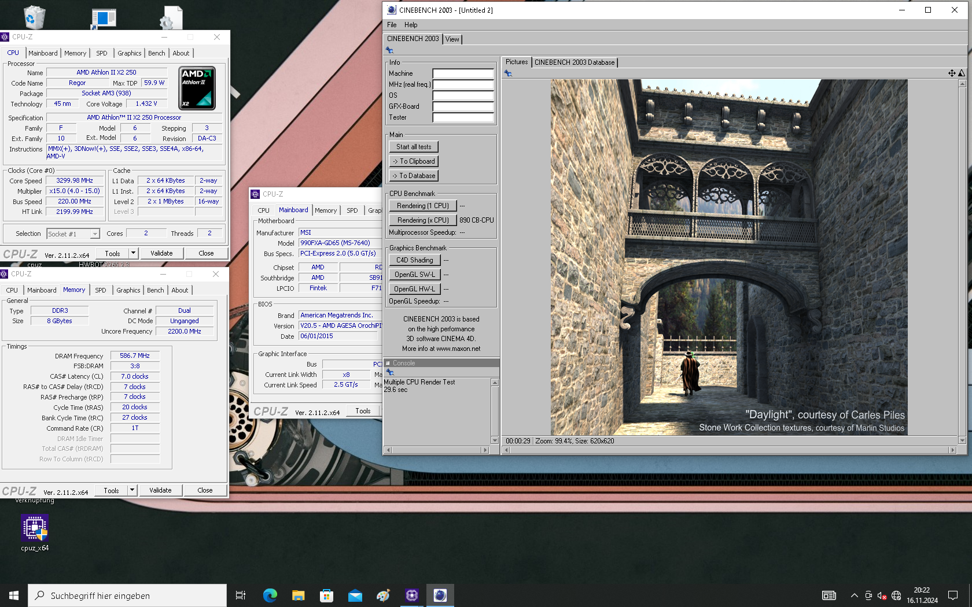Viewport: 972px width, 607px height.
Task: Expand Tools dropdown arrow in Memory CPU-Z window
Action: click(x=132, y=490)
